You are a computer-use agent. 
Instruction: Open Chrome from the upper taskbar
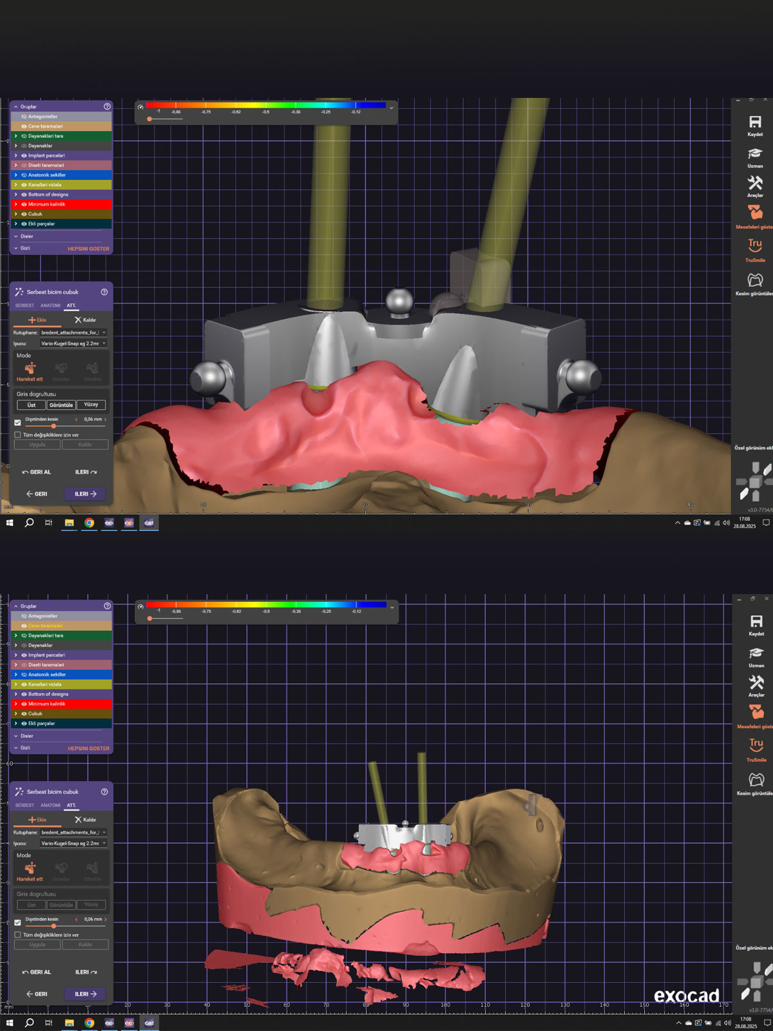(x=89, y=523)
